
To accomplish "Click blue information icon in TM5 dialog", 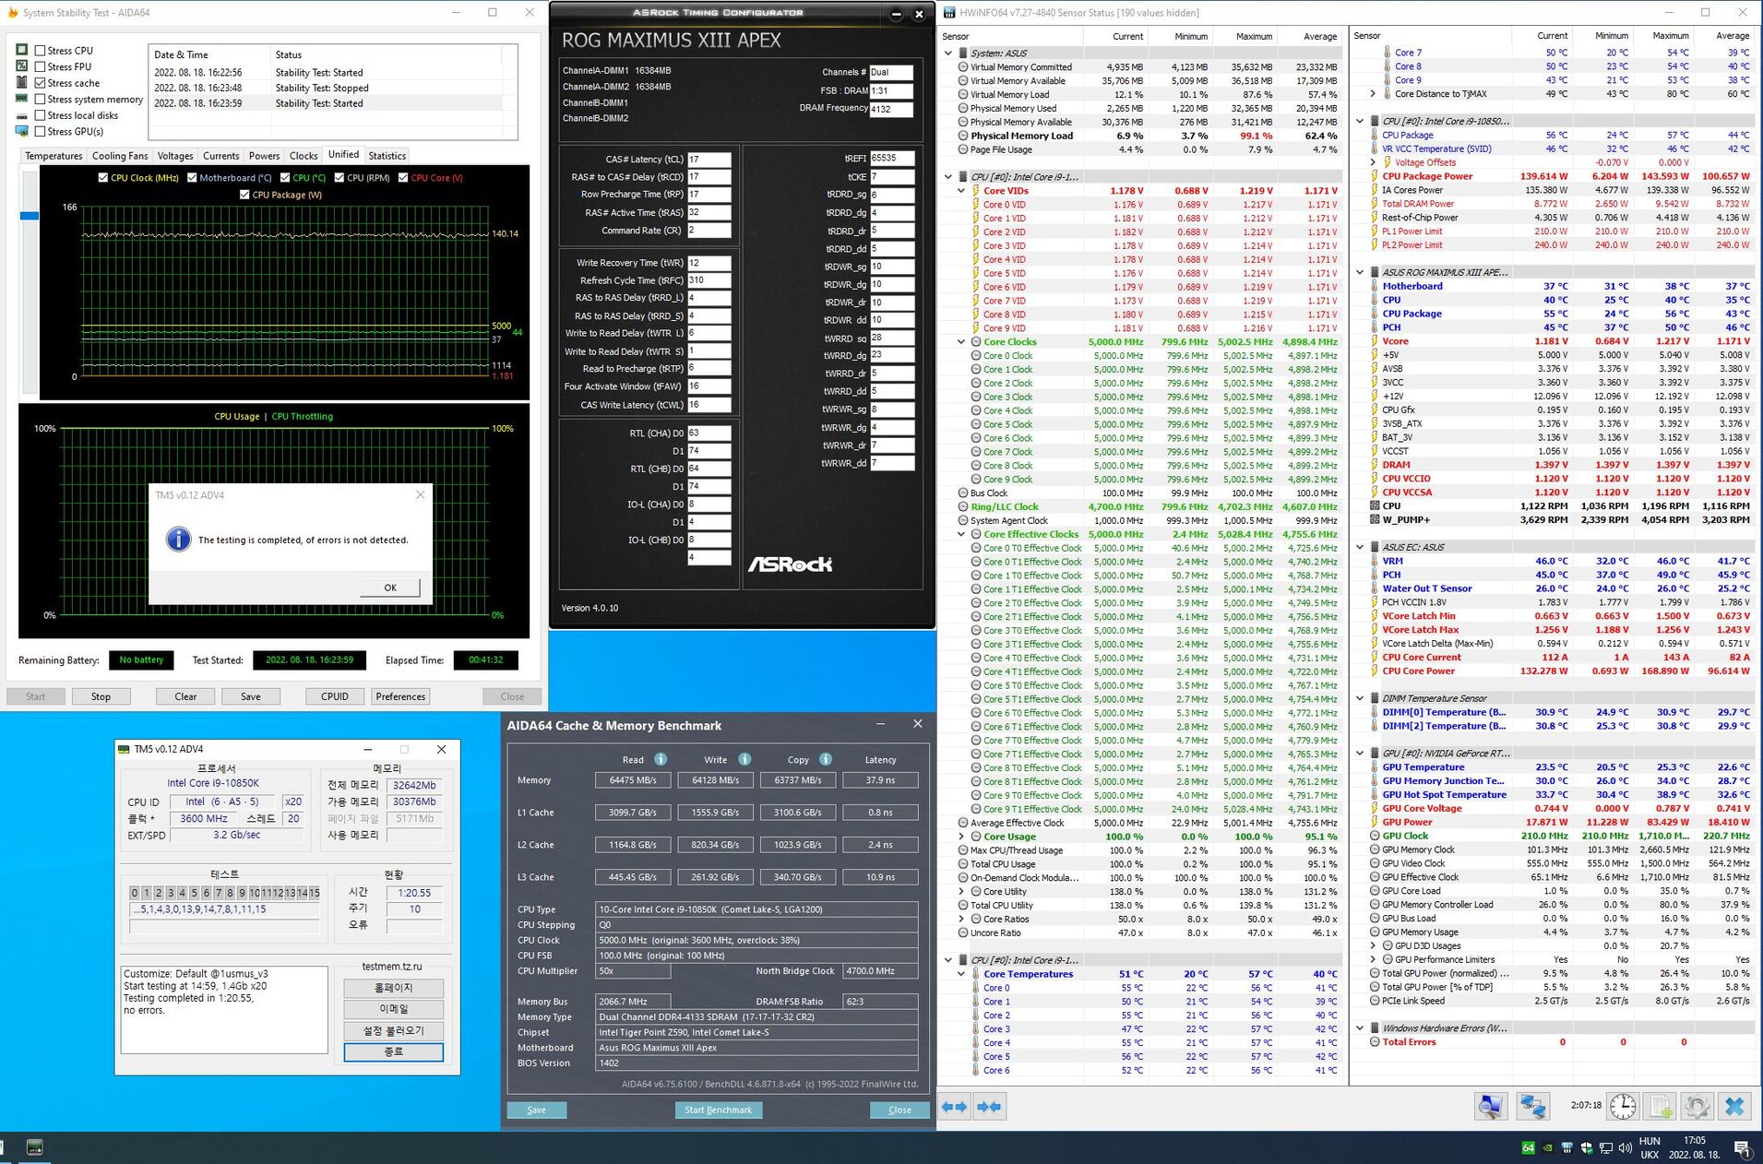I will coord(178,540).
